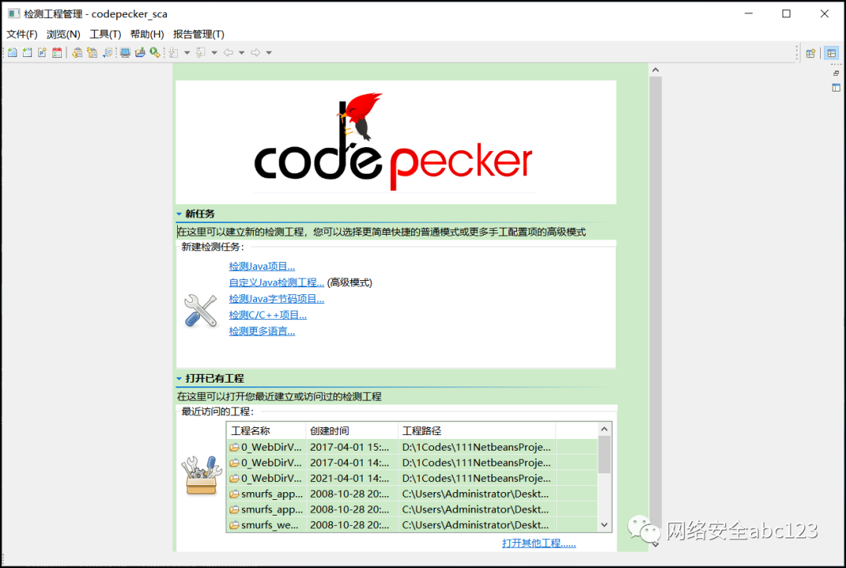Open a new perspective with the top-right perspective icon

[x=811, y=52]
